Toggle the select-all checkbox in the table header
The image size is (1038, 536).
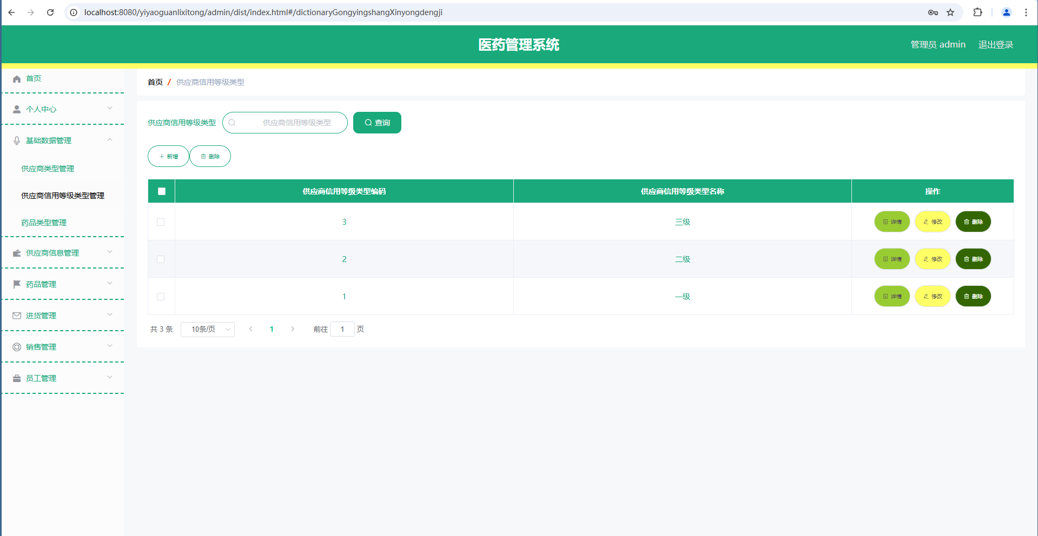tap(161, 191)
